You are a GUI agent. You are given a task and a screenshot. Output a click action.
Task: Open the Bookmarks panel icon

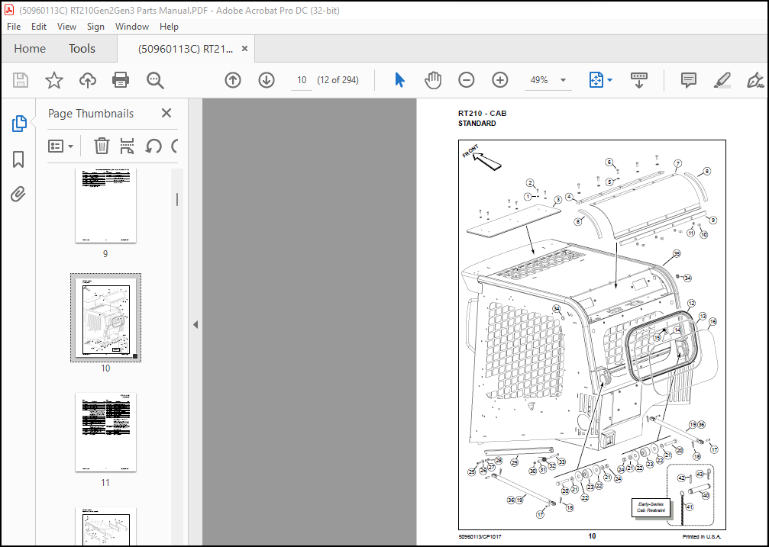pyautogui.click(x=18, y=159)
